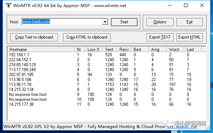
Task: Select the Recv column header
Action: tap(124, 50)
